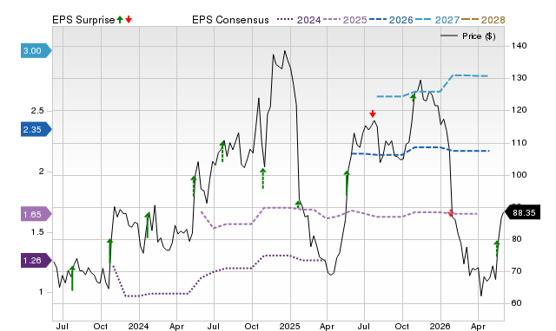
Task: Click the red down arrow beside EPS Surprise legend
Action: [129, 20]
